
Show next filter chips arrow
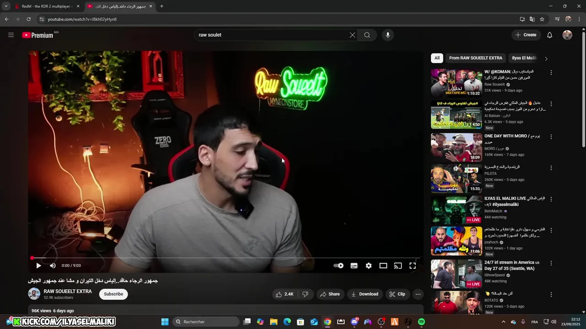point(546,58)
